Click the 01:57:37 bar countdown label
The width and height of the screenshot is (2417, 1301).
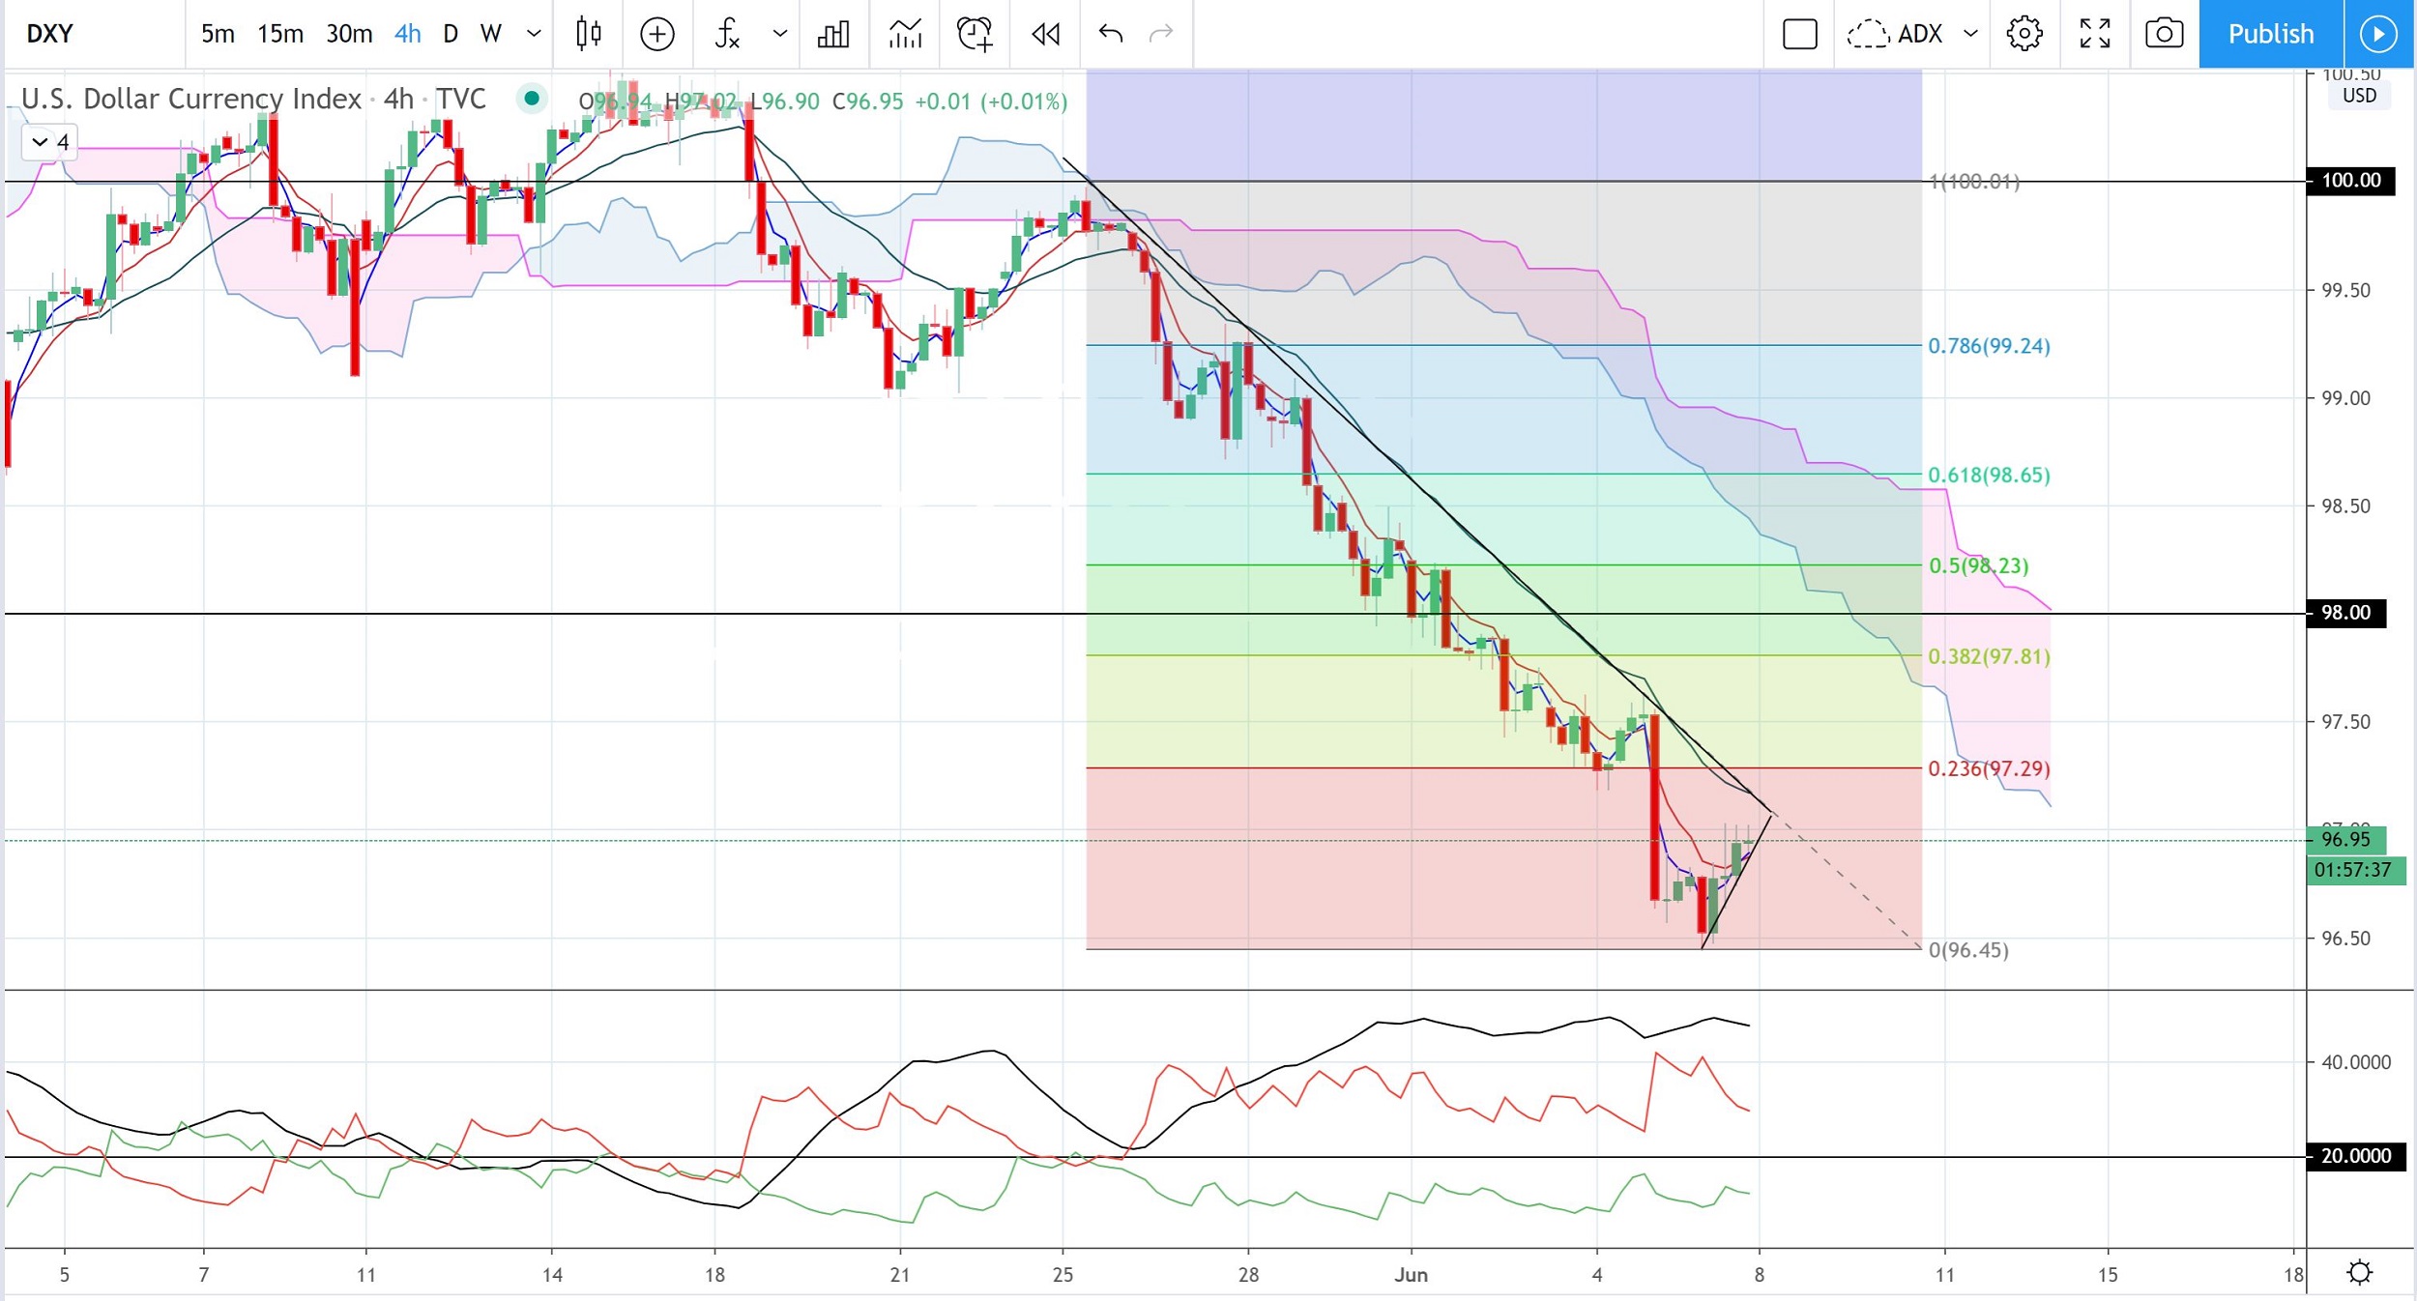[x=2355, y=870]
